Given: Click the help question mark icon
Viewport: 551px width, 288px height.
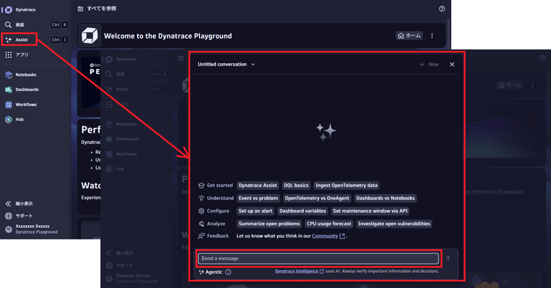Looking at the screenshot, I should point(442,9).
